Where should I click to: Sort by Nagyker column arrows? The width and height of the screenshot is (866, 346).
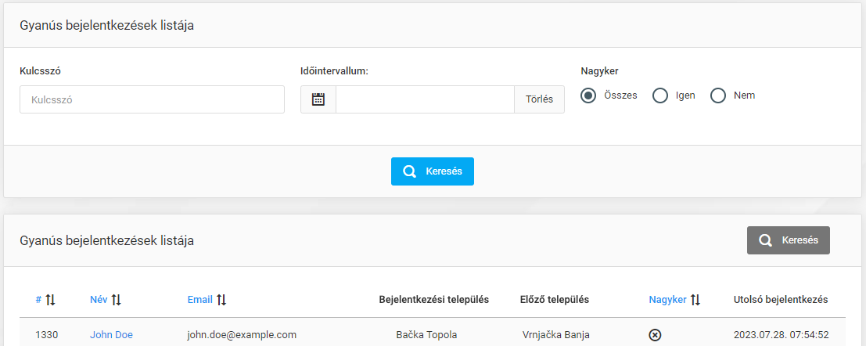[x=695, y=300]
